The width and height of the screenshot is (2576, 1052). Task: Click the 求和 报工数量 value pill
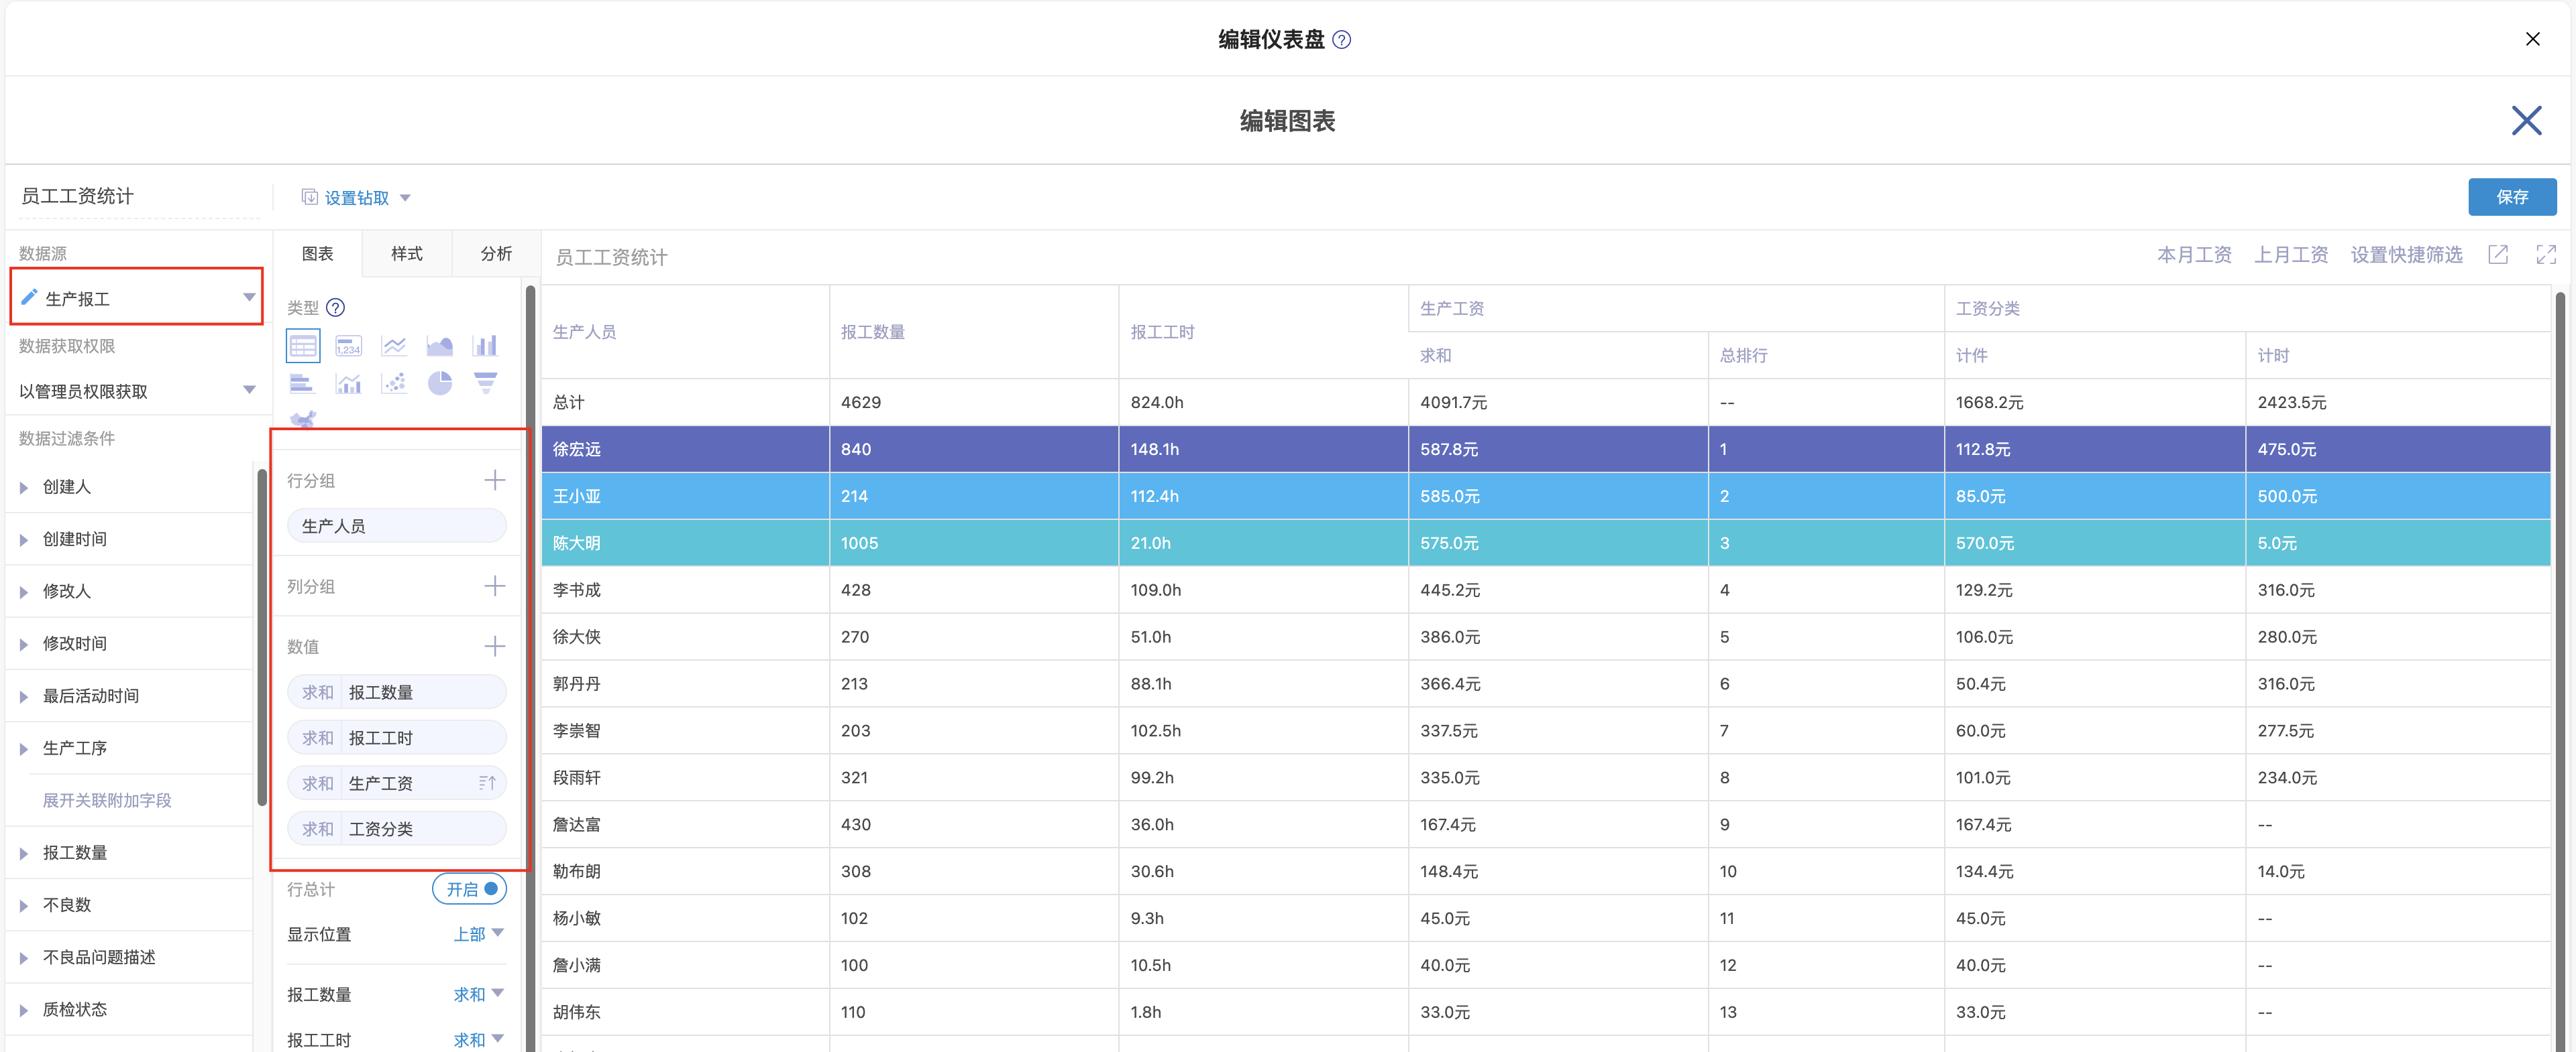[x=397, y=692]
